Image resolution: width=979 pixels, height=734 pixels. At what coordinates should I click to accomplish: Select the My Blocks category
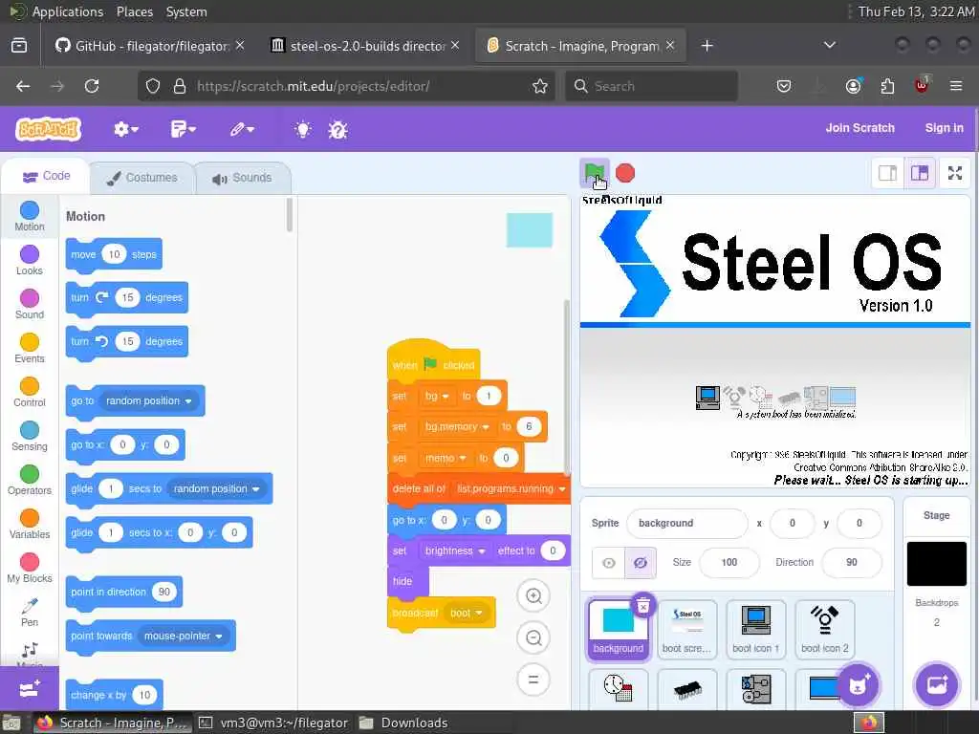(30, 568)
